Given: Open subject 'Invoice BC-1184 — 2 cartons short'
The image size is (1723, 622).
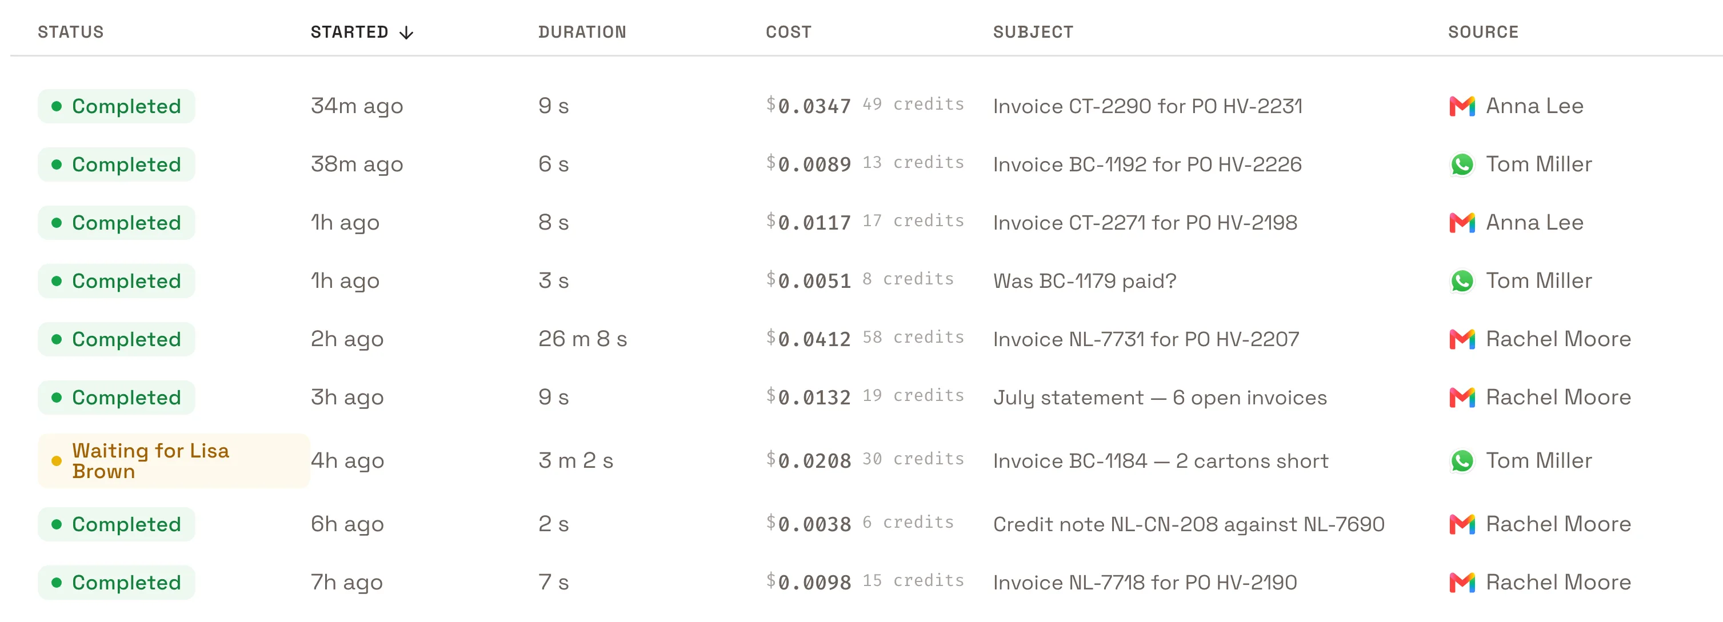Looking at the screenshot, I should tap(1161, 461).
